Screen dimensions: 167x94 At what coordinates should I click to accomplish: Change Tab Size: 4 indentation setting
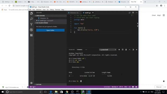[x=115, y=87]
